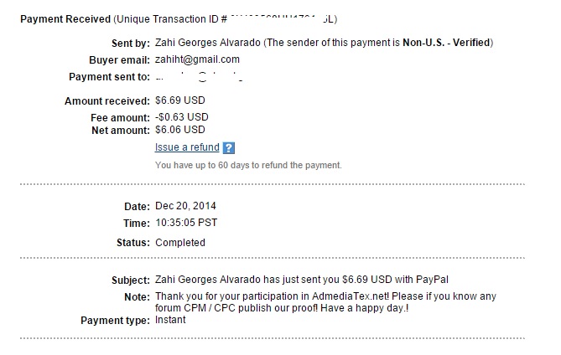Click the Payment Received heading
The height and width of the screenshot is (355, 561).
coord(65,19)
